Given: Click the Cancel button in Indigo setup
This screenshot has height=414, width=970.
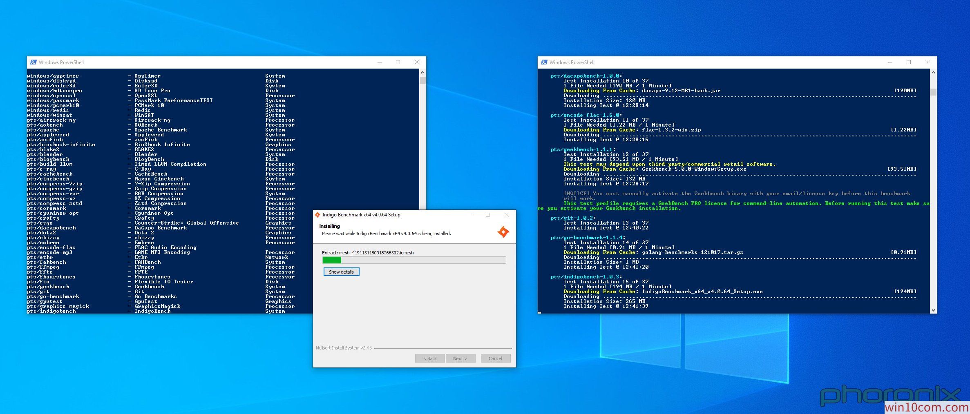Looking at the screenshot, I should pyautogui.click(x=495, y=358).
